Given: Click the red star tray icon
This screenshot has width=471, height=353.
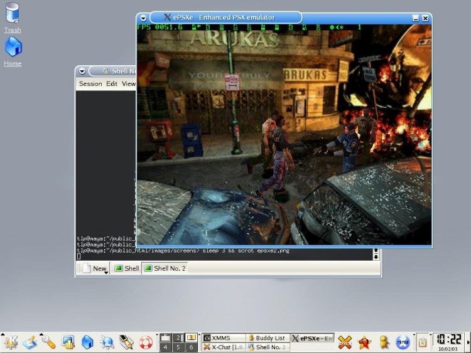Looking at the screenshot, I should (364, 342).
